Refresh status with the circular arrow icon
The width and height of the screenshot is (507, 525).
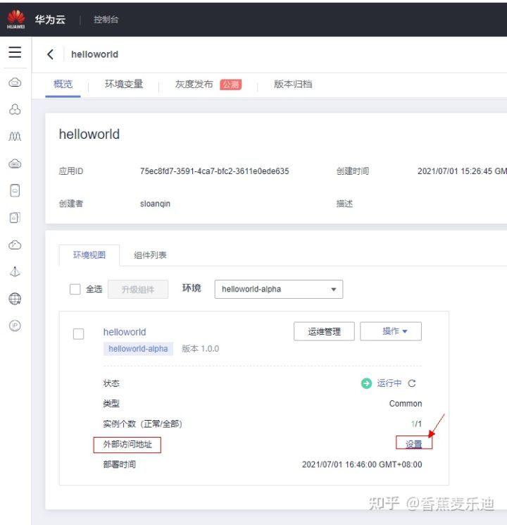click(x=412, y=383)
